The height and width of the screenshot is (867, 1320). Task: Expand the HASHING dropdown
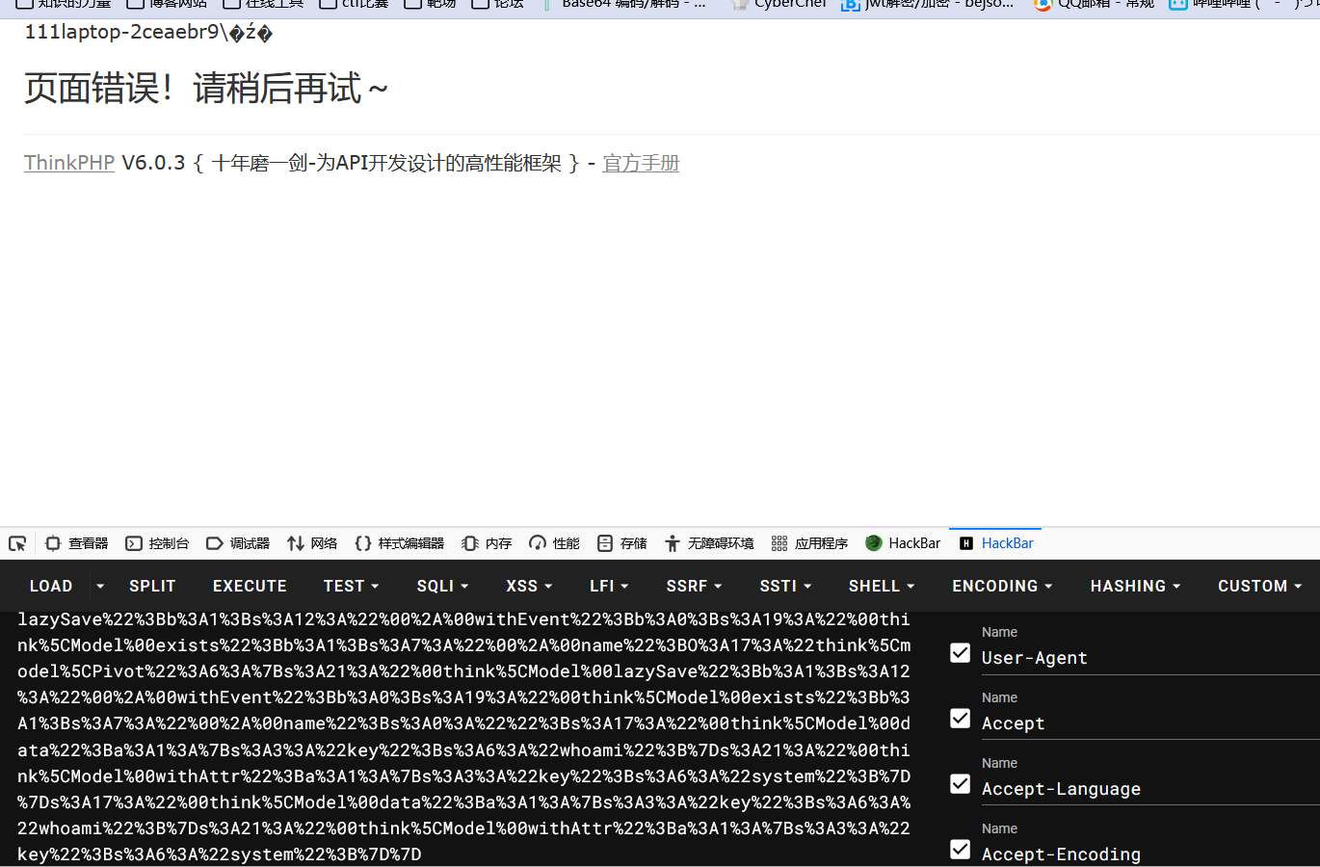tap(1135, 586)
